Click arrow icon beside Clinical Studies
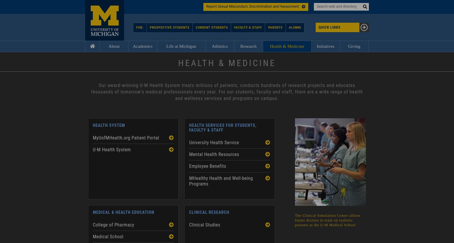This screenshot has height=243, width=454. (267, 225)
